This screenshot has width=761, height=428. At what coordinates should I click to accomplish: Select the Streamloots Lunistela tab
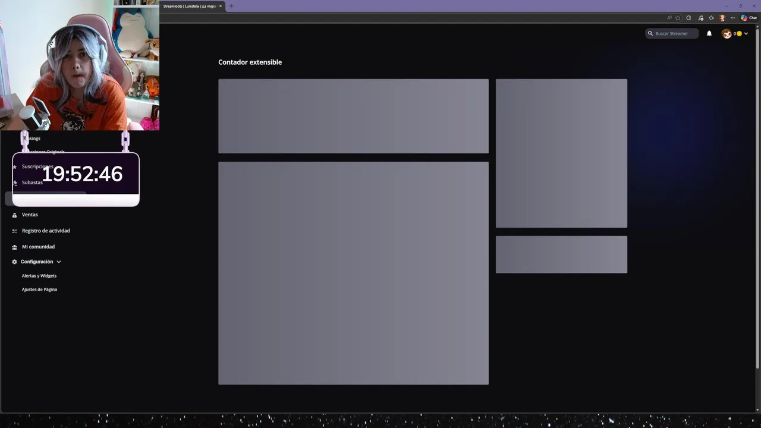192,6
